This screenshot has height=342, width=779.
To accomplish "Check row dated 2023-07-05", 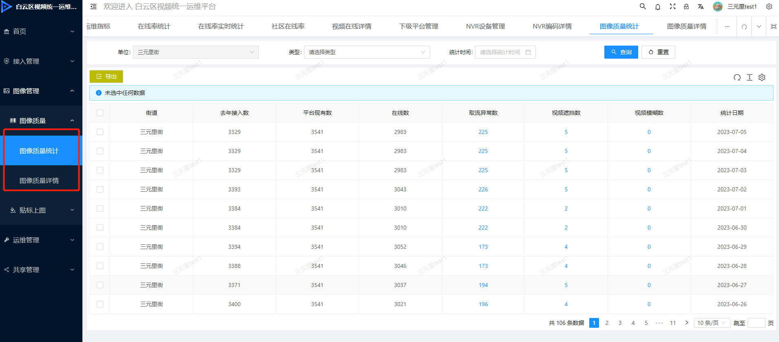I will tap(100, 132).
